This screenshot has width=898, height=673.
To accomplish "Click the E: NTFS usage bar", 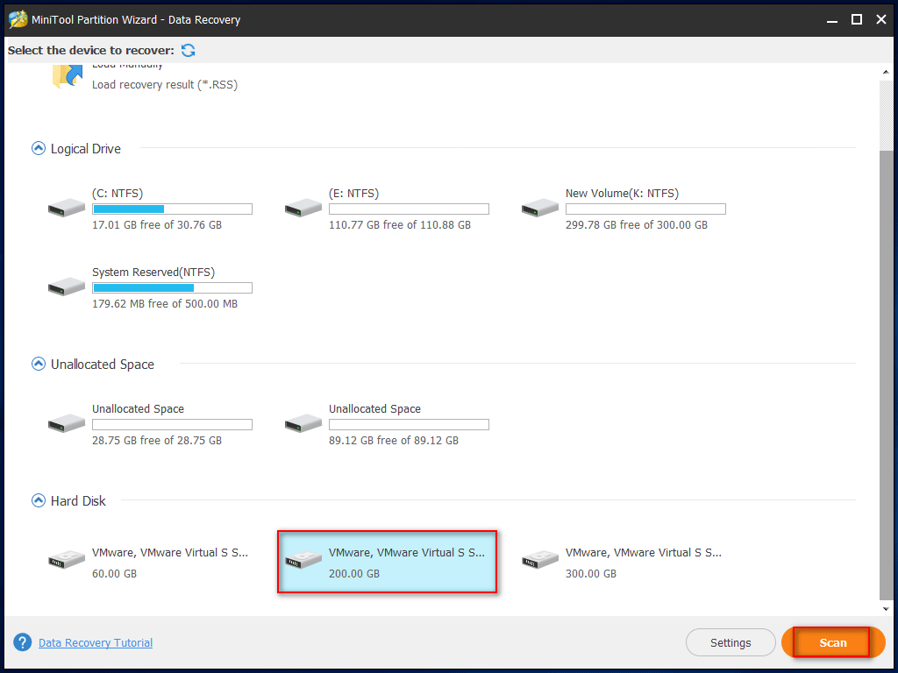I will [x=409, y=209].
